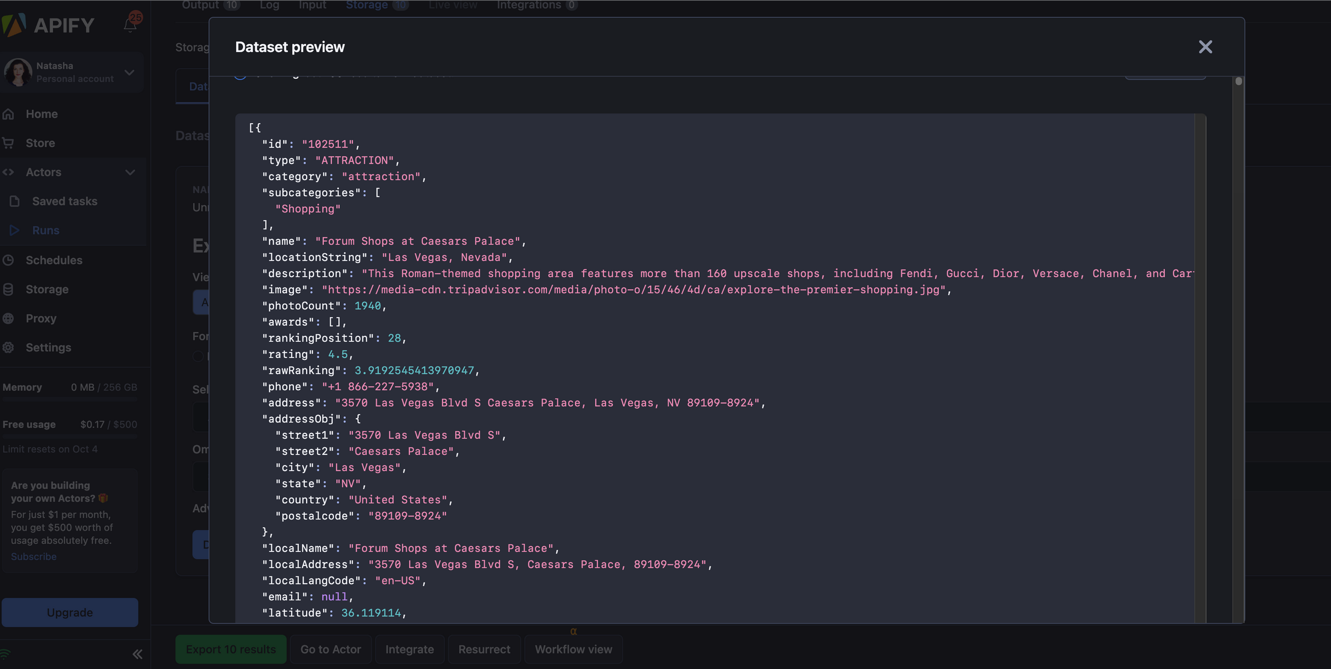Collapse the Actors menu chevron
Viewport: 1331px width, 669px height.
click(130, 172)
